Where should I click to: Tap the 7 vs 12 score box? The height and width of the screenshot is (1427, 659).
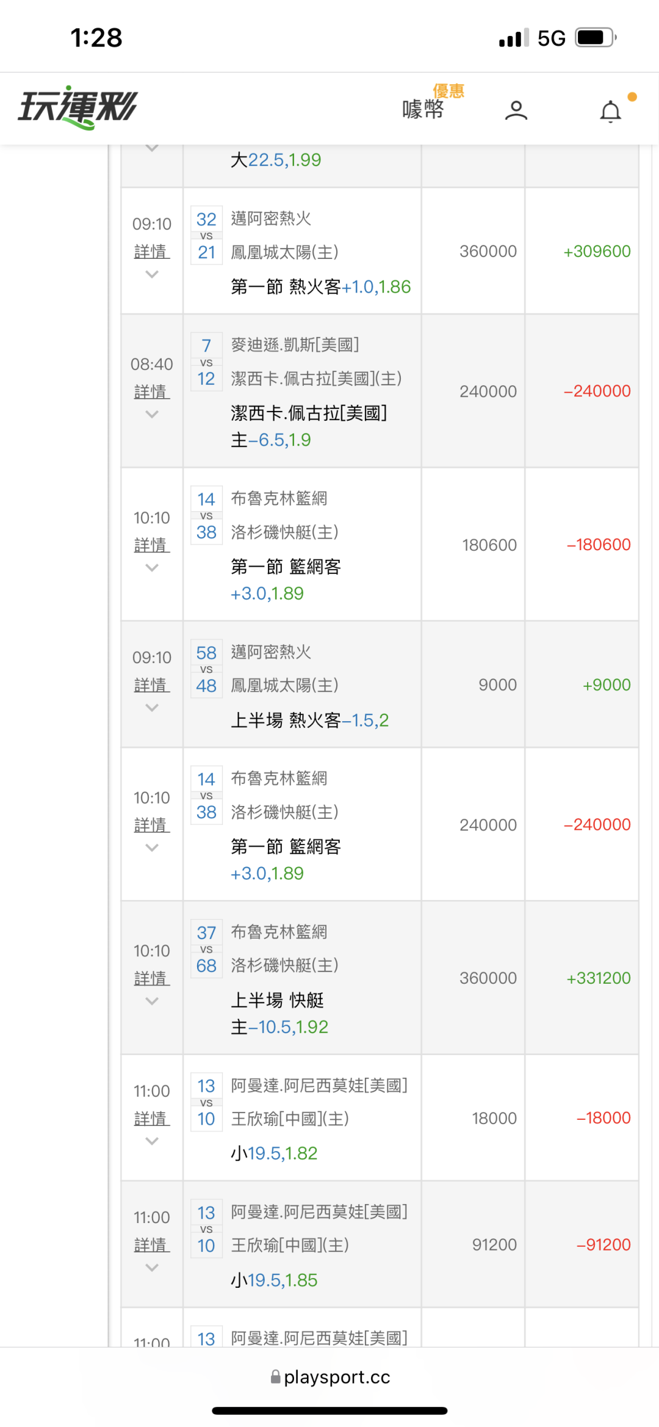(x=206, y=363)
